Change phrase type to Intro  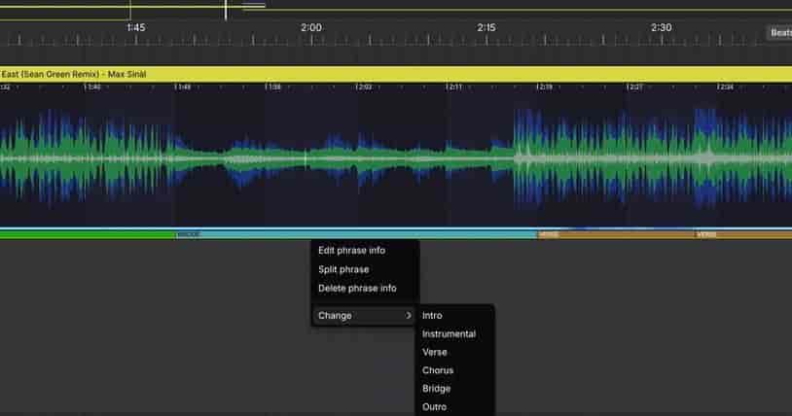pos(432,316)
